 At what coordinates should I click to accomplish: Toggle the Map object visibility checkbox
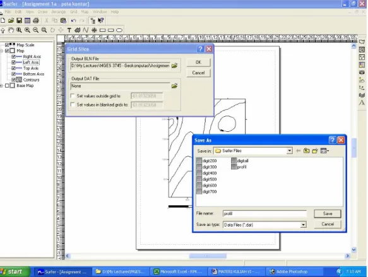click(x=7, y=50)
